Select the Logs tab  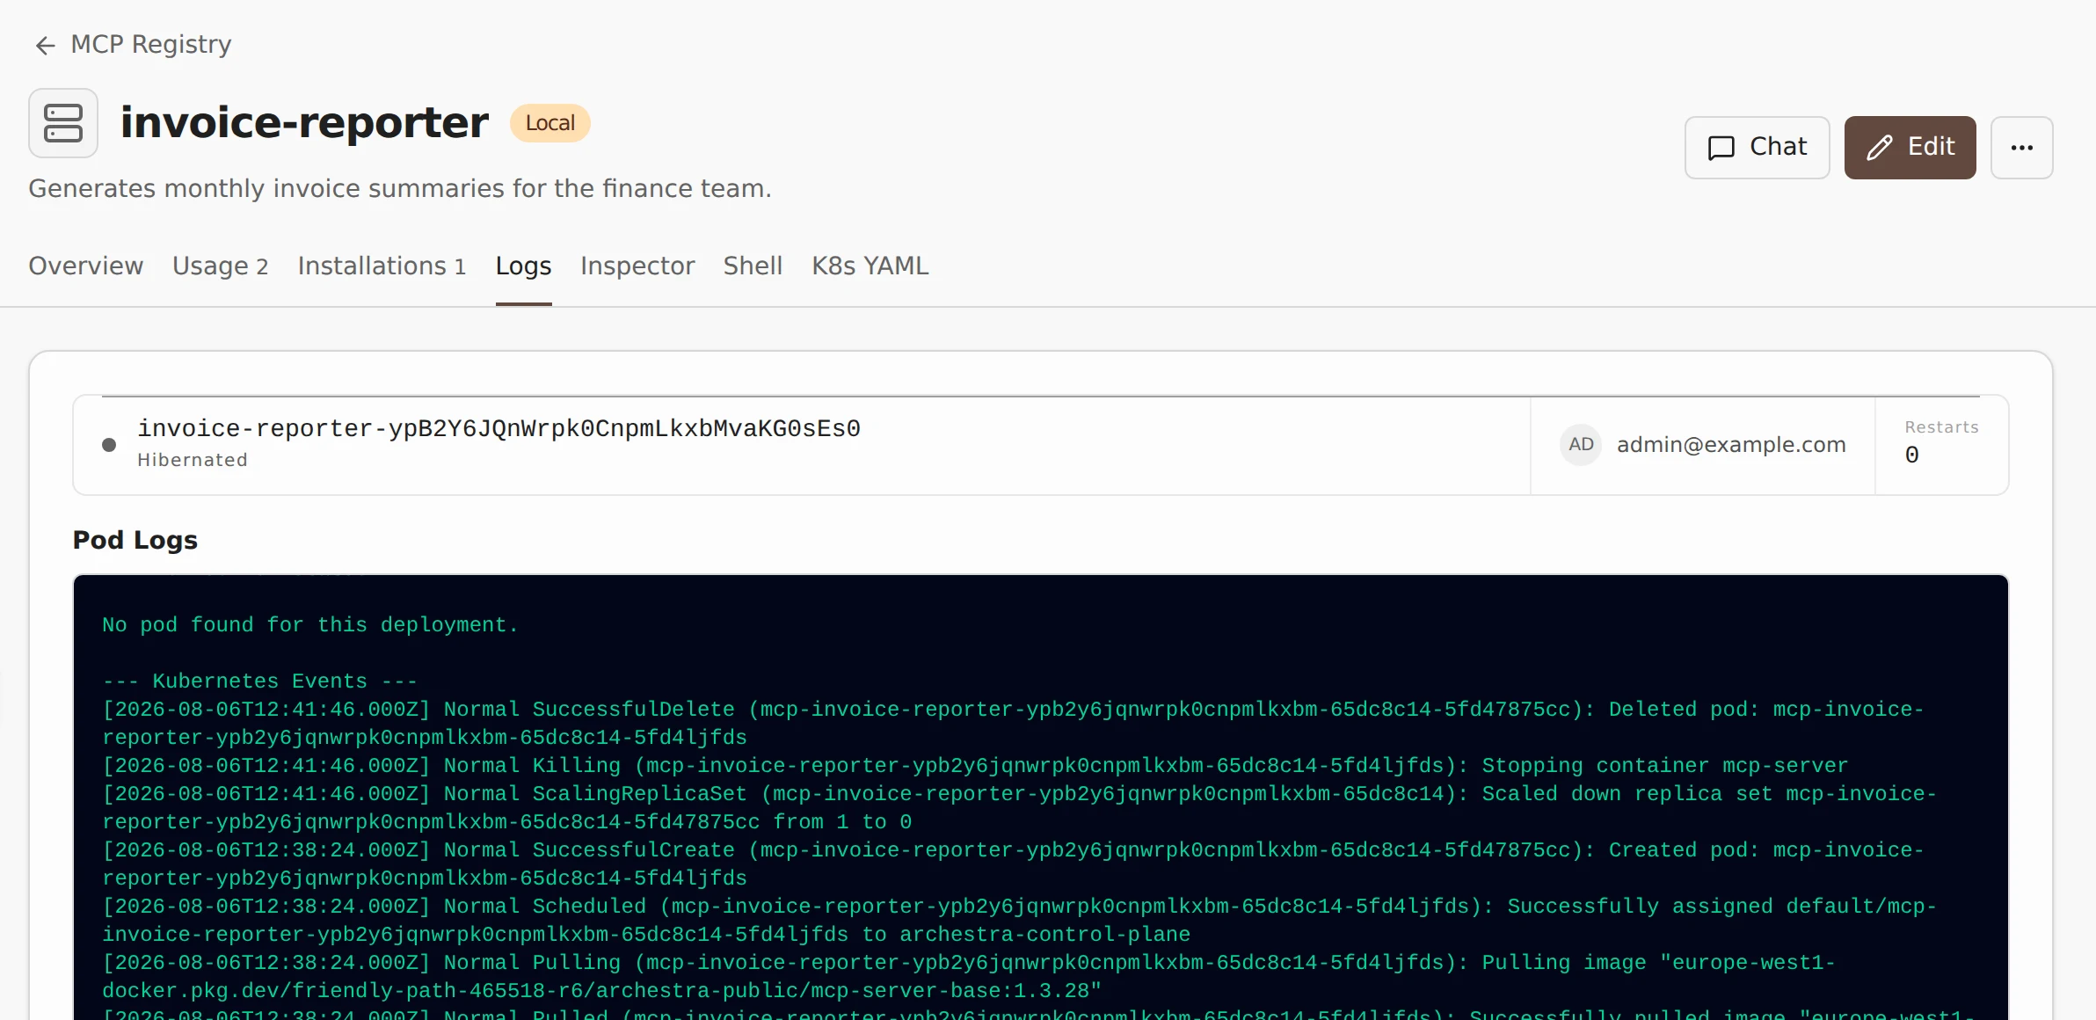click(x=523, y=266)
